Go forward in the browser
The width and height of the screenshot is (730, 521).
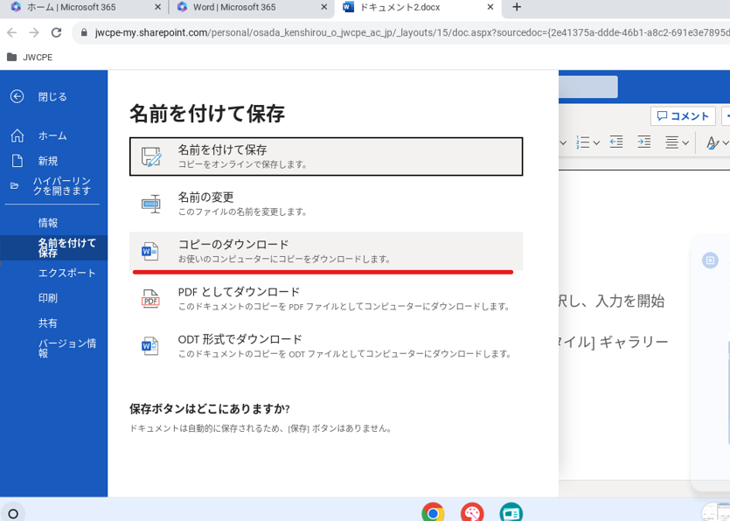point(34,32)
